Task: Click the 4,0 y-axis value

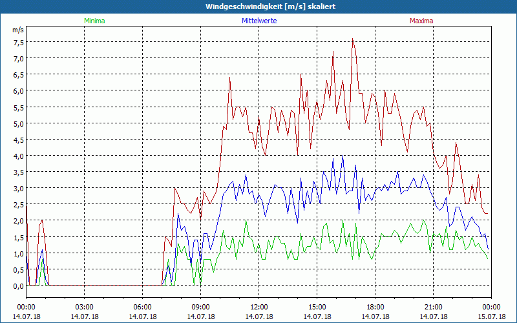Action: click(x=19, y=156)
